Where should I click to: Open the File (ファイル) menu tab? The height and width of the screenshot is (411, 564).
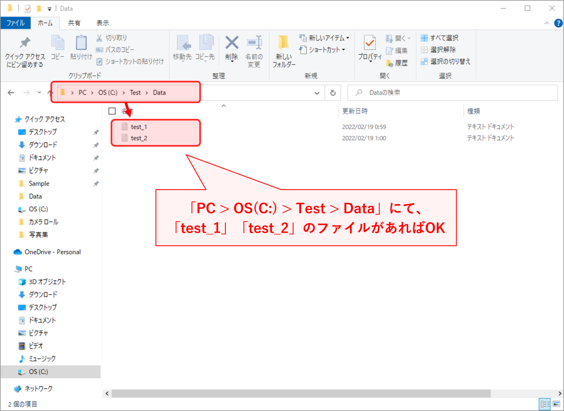point(15,23)
